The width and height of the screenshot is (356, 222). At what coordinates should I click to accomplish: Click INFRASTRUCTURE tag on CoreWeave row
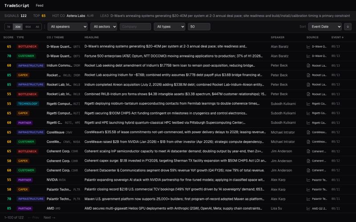click(31, 132)
